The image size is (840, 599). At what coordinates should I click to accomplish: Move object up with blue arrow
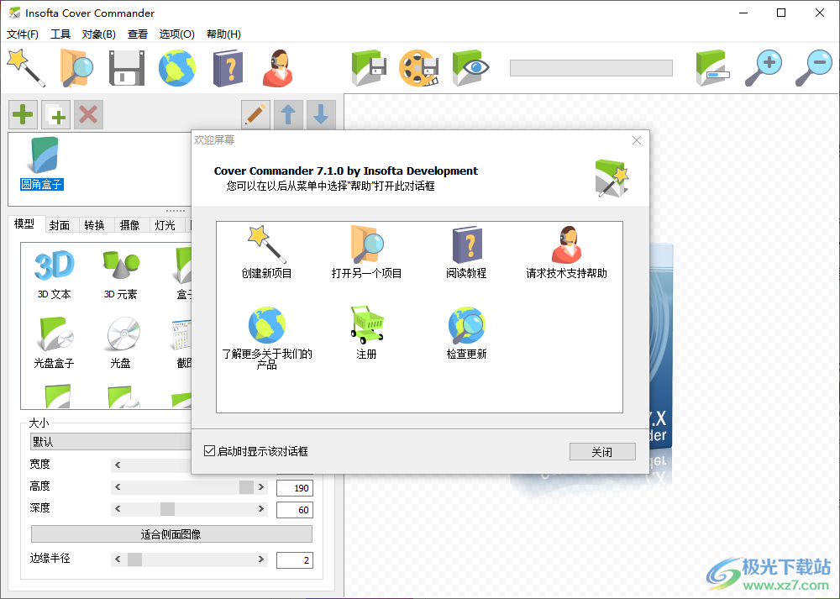pos(288,114)
